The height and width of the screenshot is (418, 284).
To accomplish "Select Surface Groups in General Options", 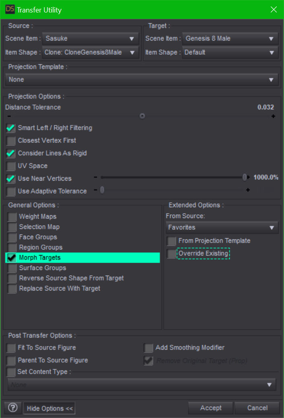I will 42,268.
